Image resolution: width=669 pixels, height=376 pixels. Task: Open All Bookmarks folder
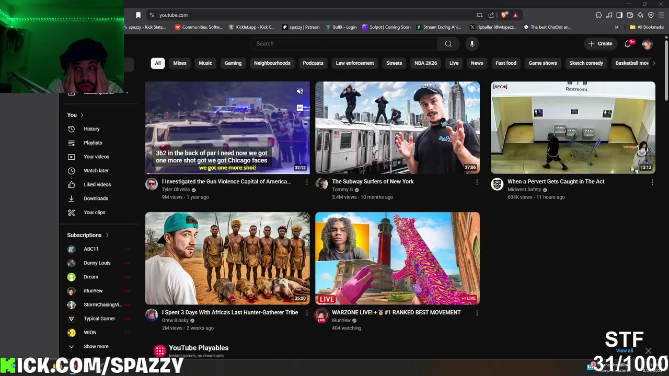click(x=647, y=27)
